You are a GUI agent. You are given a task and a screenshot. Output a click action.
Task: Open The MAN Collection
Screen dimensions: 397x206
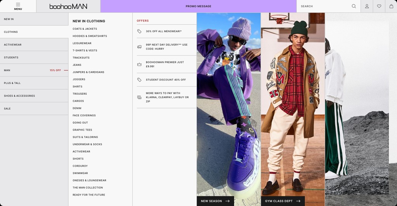(x=88, y=187)
